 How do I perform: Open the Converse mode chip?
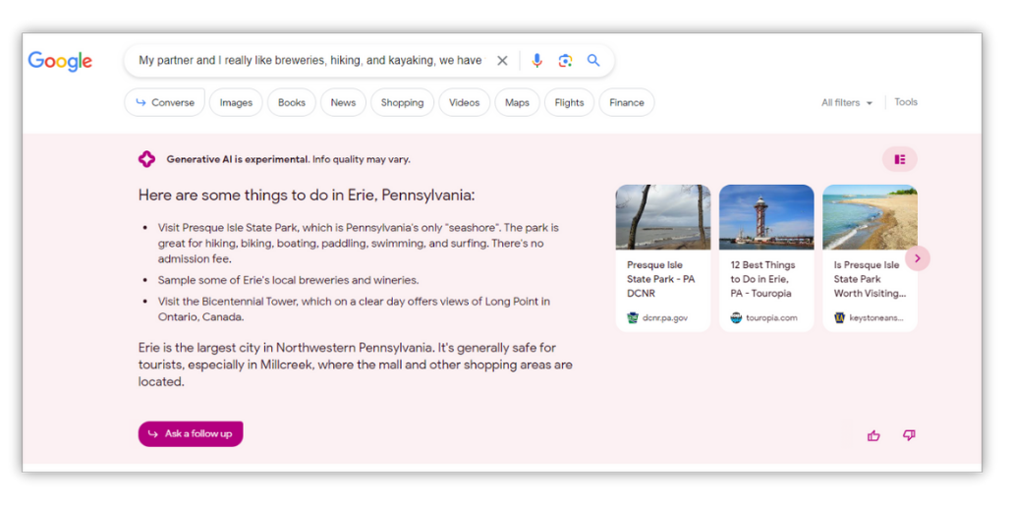(x=165, y=103)
